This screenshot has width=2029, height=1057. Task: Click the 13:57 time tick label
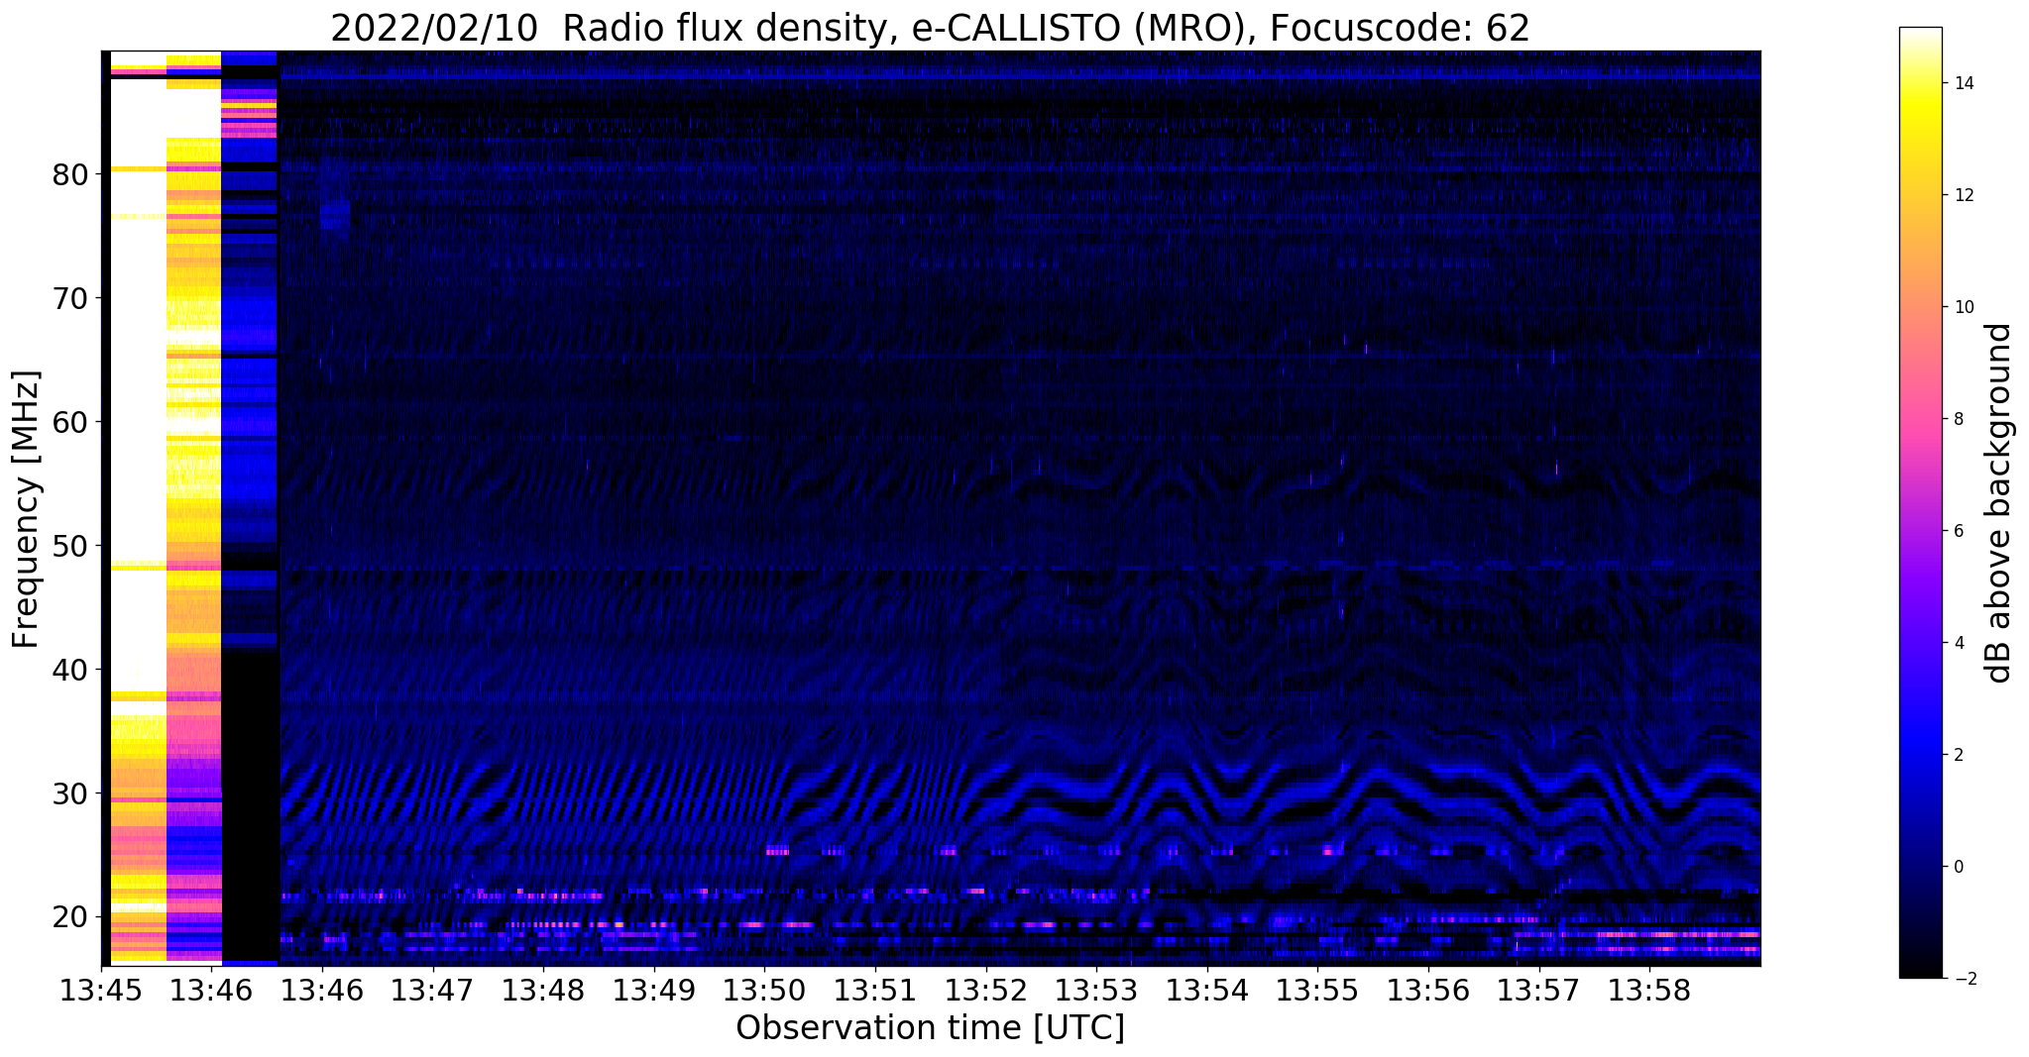pos(1538,989)
